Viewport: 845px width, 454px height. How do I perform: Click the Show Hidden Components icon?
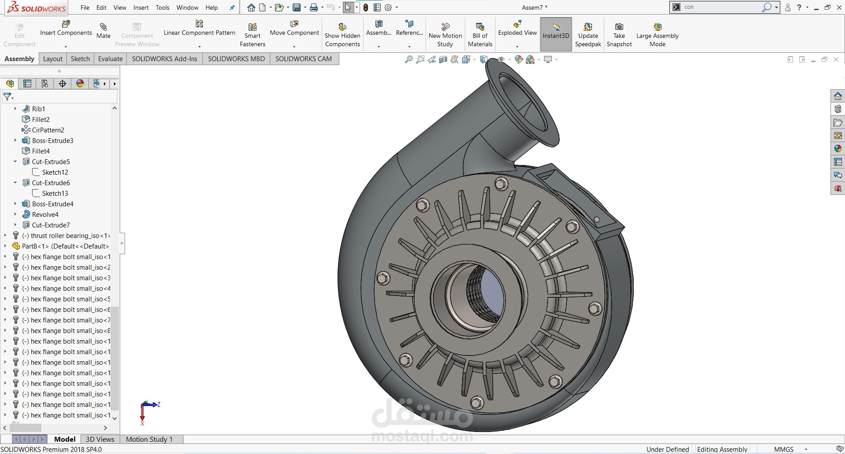point(342,27)
